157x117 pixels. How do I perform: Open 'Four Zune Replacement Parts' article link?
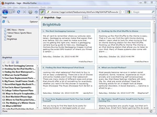click(66, 100)
